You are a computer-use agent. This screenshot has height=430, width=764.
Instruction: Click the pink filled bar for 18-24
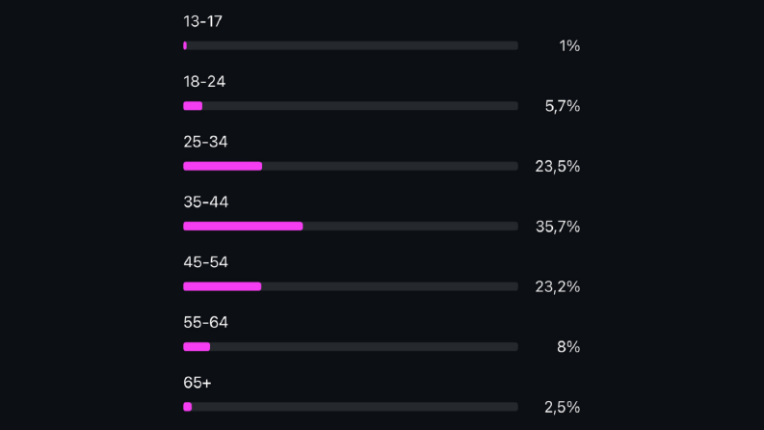(193, 106)
